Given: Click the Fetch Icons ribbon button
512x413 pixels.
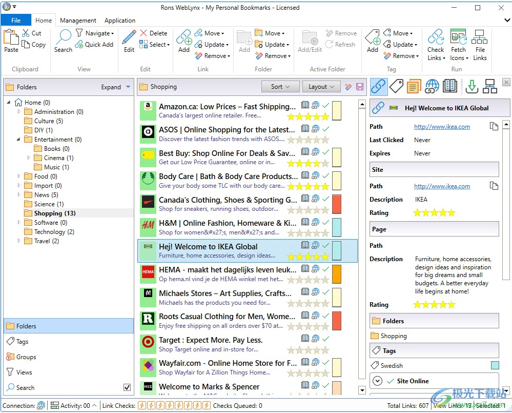Looking at the screenshot, I should click(x=458, y=38).
